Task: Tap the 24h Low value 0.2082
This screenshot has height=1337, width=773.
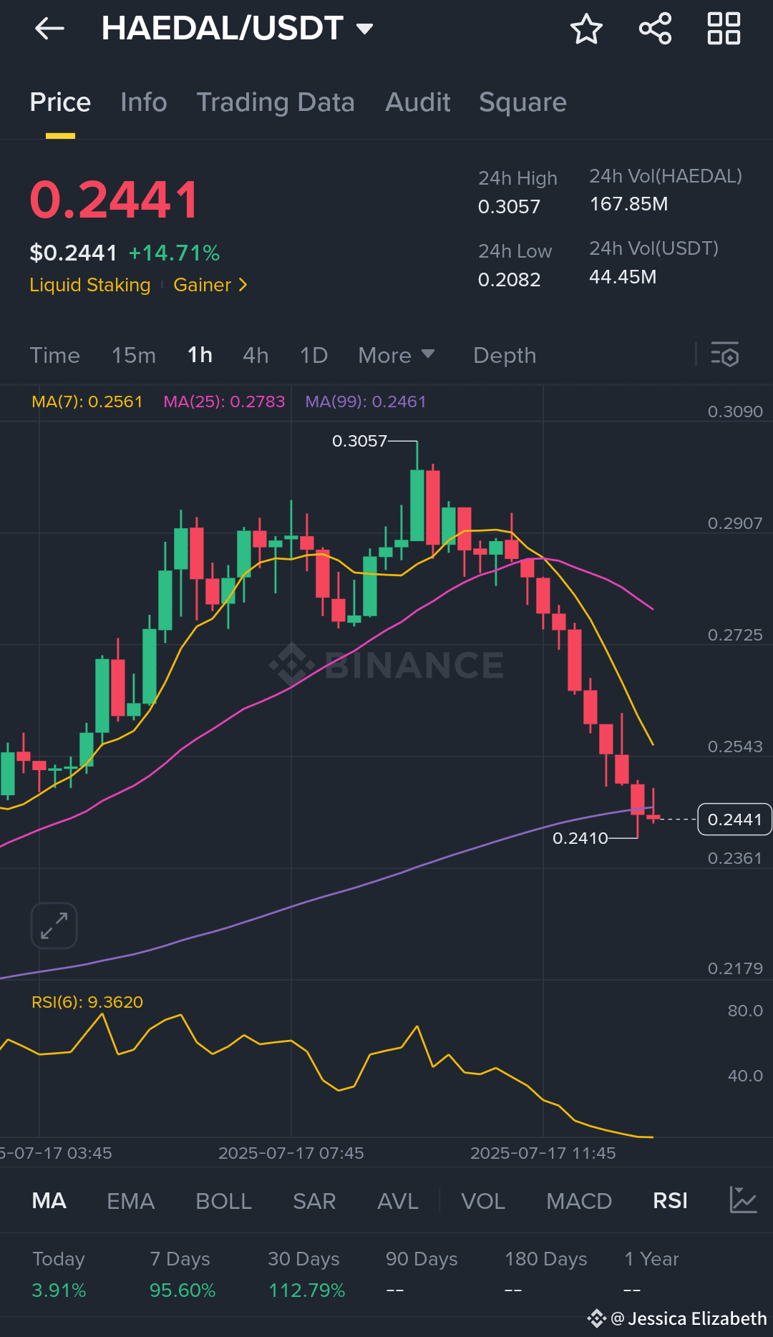Action: (509, 280)
